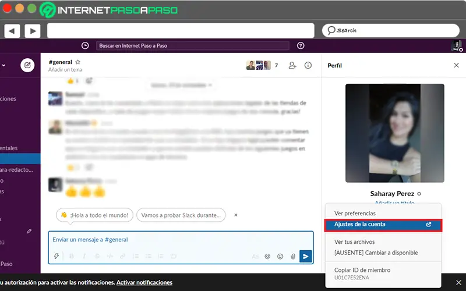Viewport: 466px width, 291px height.
Task: Open the history clock icon
Action: [85, 45]
